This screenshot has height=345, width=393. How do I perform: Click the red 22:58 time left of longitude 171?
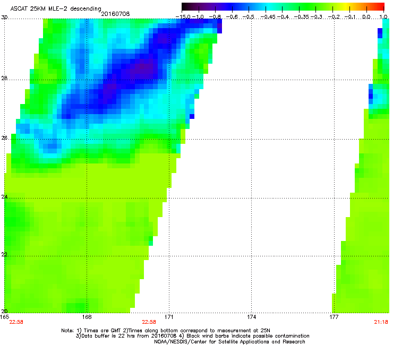pyautogui.click(x=149, y=322)
